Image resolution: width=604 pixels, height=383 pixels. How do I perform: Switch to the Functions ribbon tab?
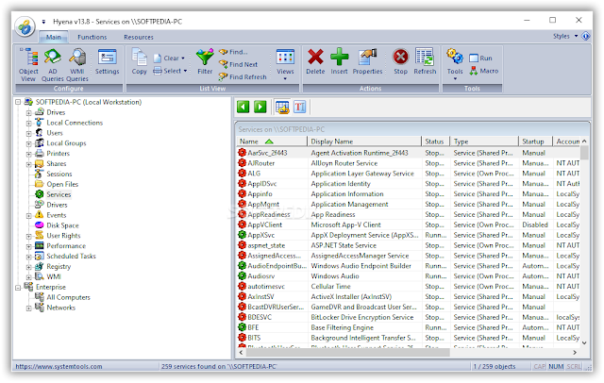click(92, 37)
